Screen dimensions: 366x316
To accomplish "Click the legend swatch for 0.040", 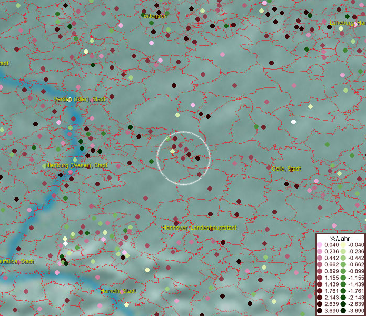I will pos(320,245).
